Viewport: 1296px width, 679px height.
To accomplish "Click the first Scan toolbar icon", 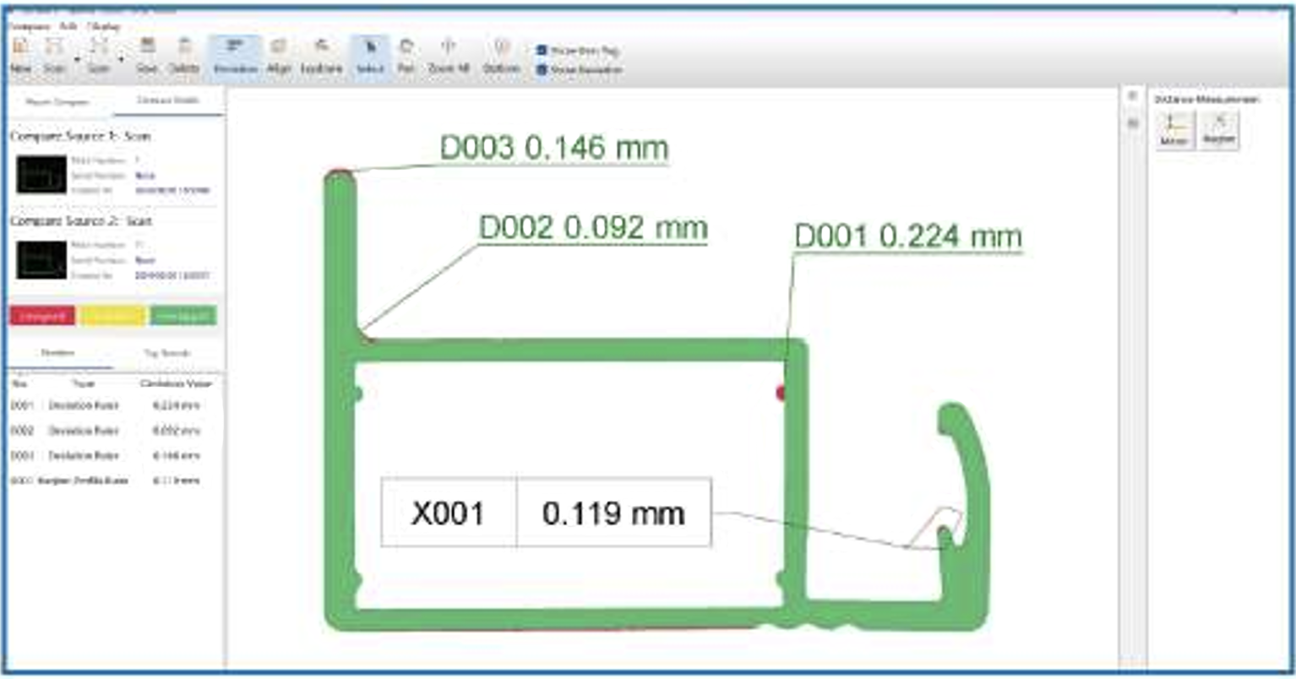I will tap(54, 55).
